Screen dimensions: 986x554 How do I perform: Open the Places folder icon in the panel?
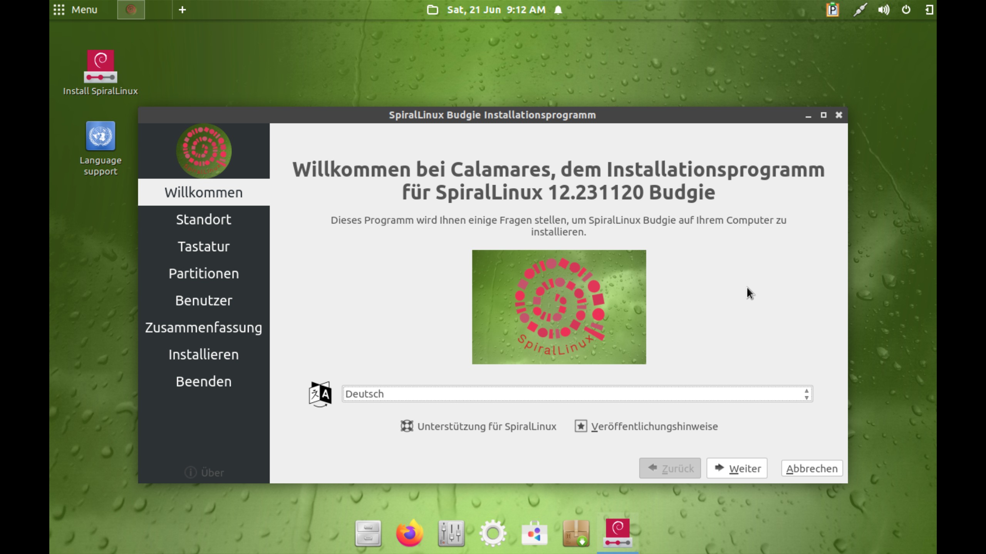(433, 10)
